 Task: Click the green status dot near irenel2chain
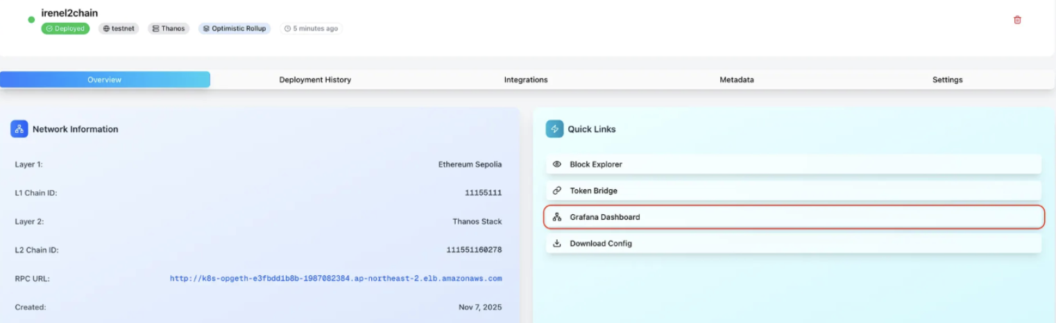click(31, 19)
